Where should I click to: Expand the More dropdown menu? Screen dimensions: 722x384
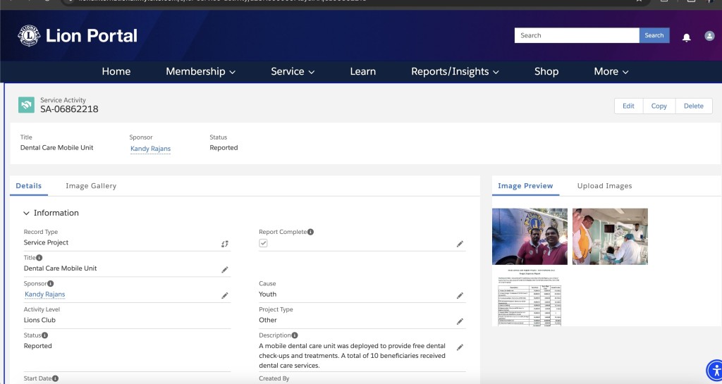tap(611, 71)
